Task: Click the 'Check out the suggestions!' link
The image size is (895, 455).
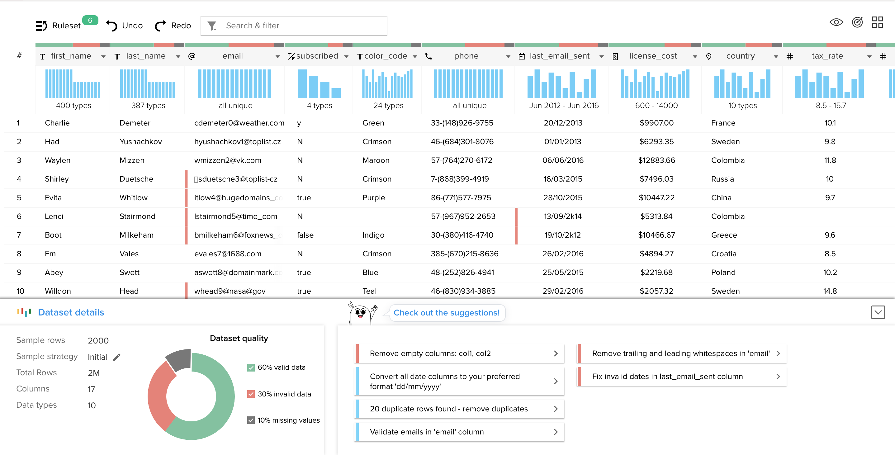Action: tap(446, 313)
